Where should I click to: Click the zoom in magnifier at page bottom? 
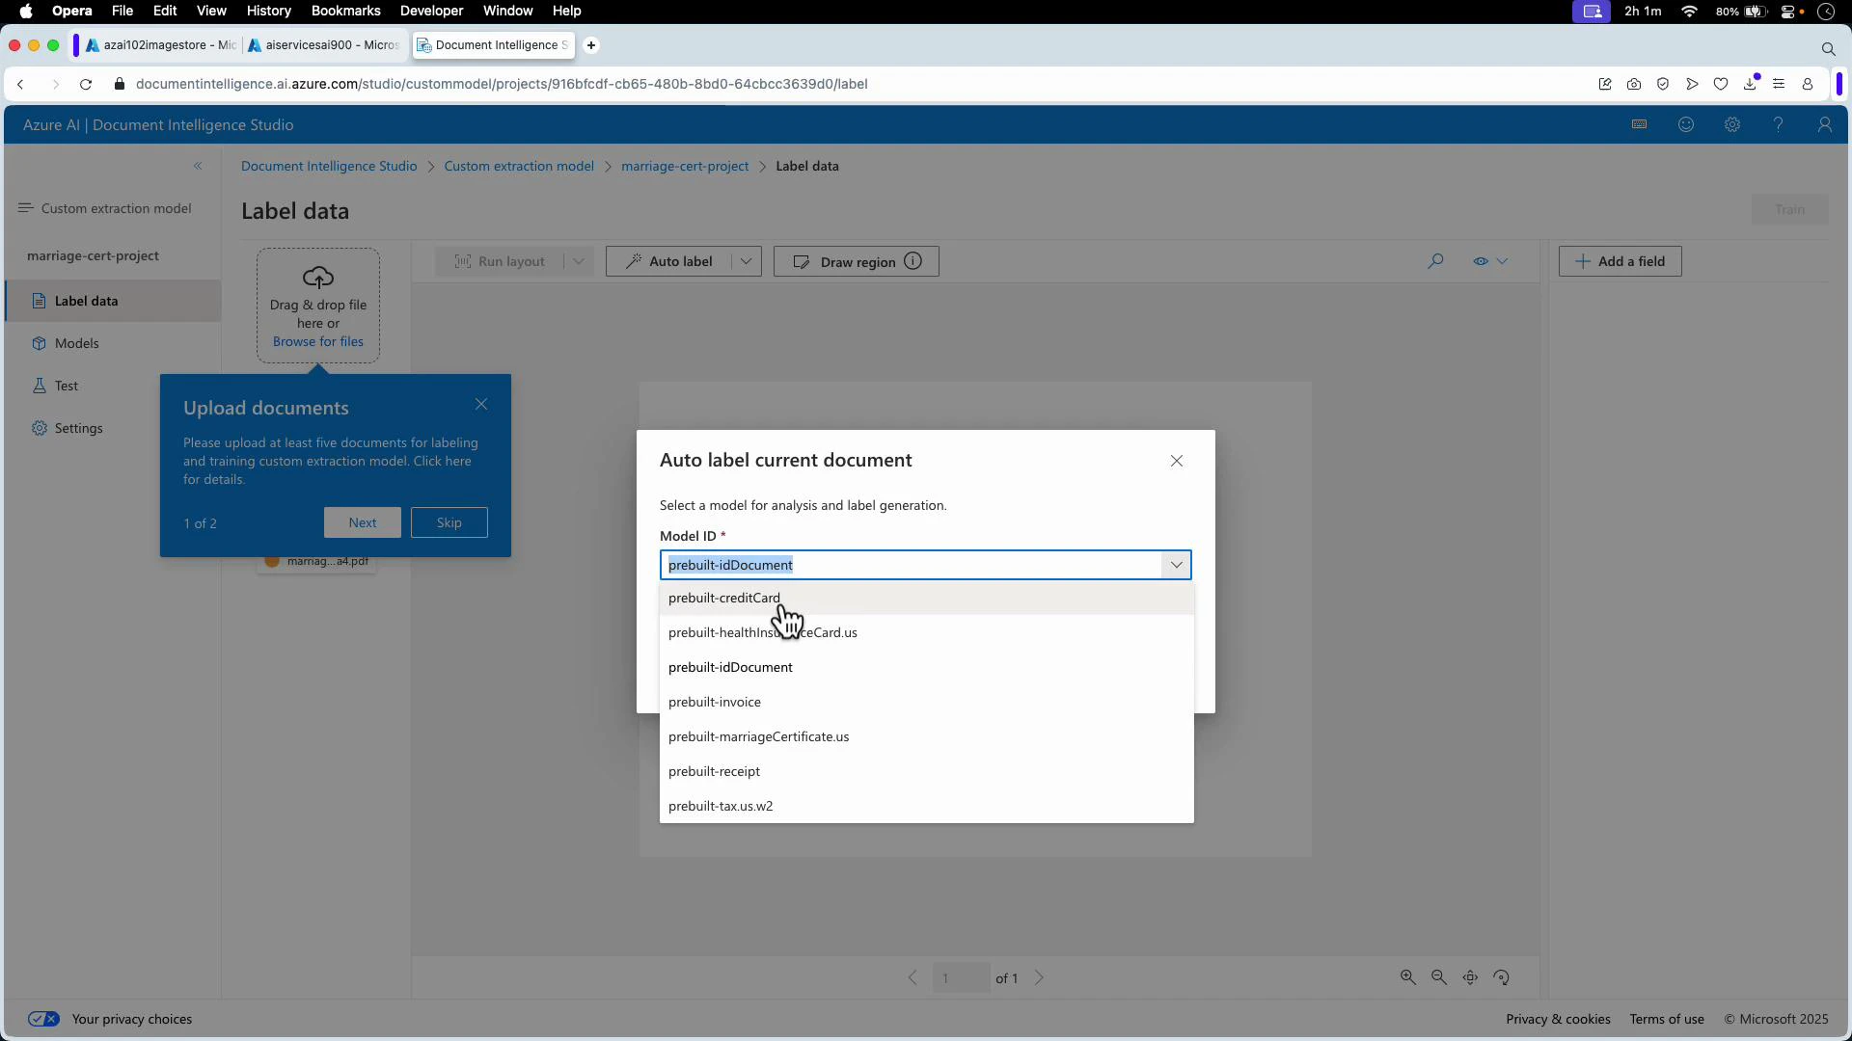[x=1407, y=976]
